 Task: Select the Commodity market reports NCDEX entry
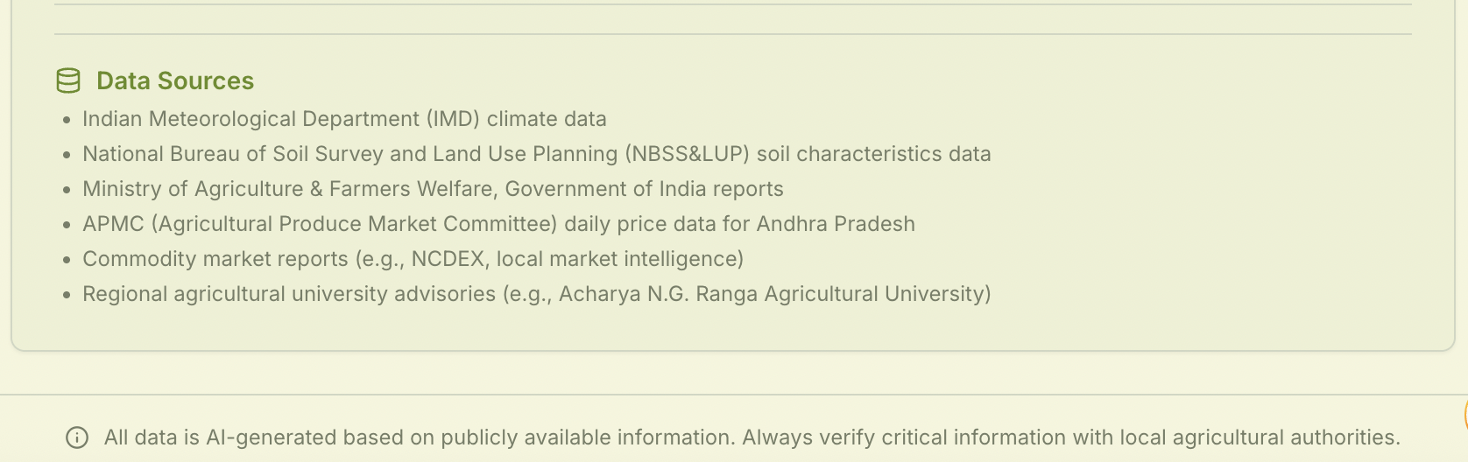coord(413,259)
